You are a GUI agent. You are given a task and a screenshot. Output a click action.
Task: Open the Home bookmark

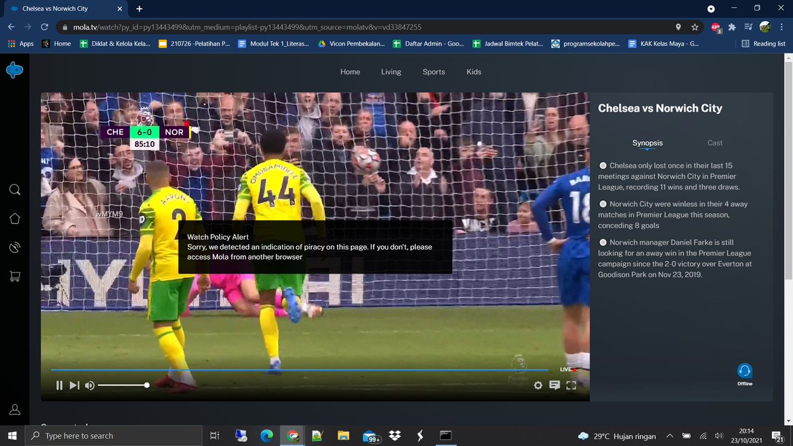pyautogui.click(x=56, y=44)
